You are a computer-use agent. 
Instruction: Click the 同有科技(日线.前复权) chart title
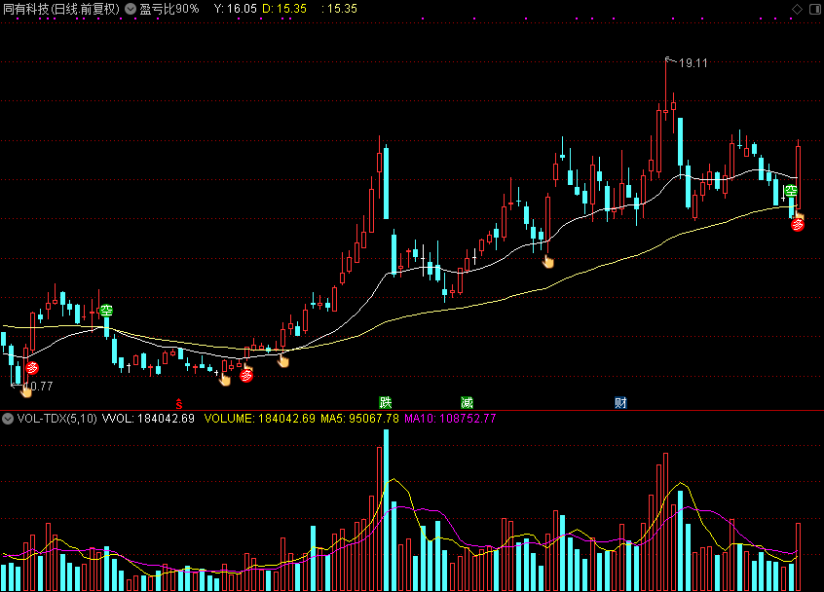pos(61,9)
